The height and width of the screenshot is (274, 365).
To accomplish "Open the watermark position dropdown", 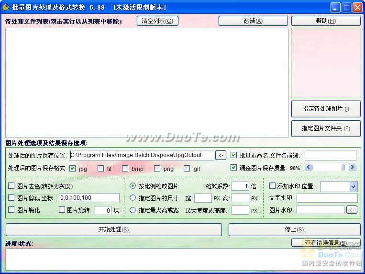I will (353, 186).
